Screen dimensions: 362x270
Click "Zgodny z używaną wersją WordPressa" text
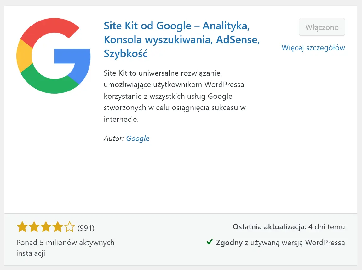(280, 242)
